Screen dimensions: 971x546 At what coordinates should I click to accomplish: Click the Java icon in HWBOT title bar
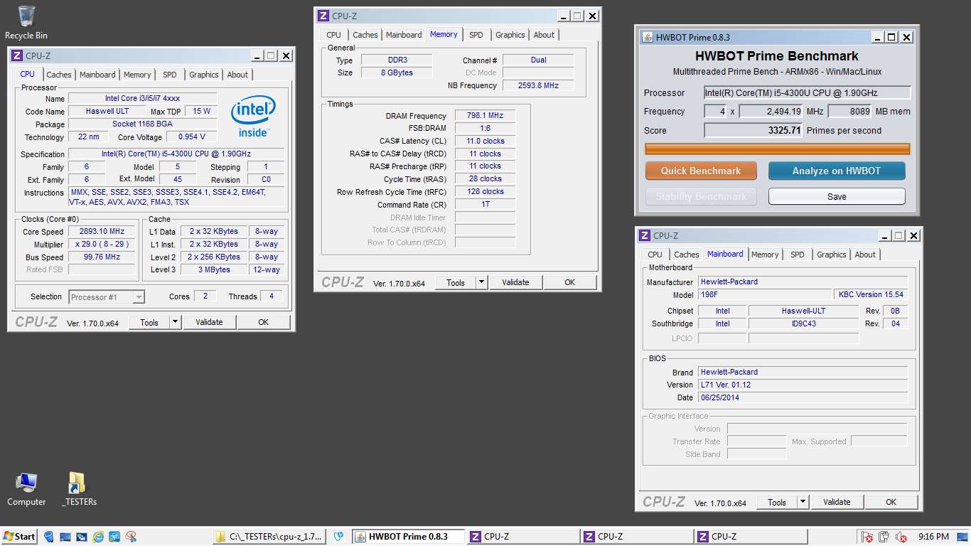pyautogui.click(x=648, y=37)
